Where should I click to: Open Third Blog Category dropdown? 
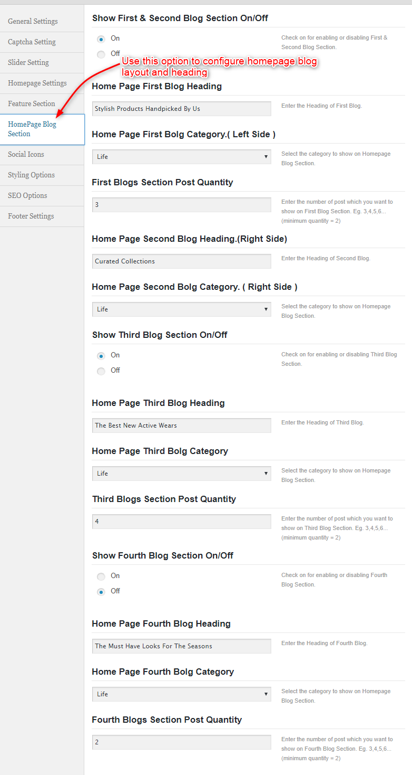[182, 474]
